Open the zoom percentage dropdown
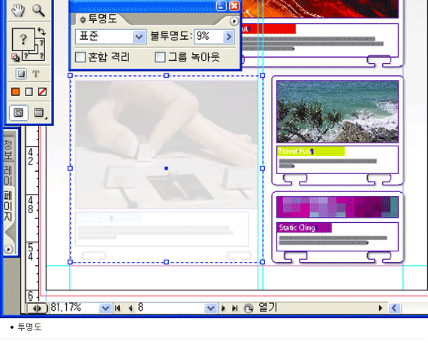 (x=105, y=308)
